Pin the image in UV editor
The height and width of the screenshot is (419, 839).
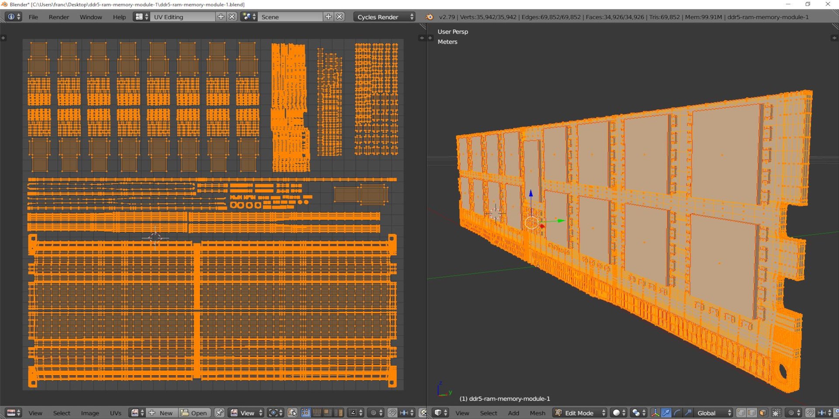click(x=219, y=413)
